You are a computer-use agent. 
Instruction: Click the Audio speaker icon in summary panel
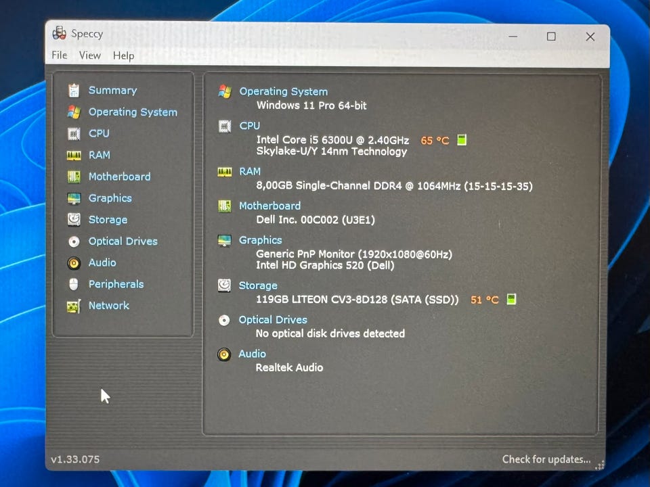[x=224, y=354]
